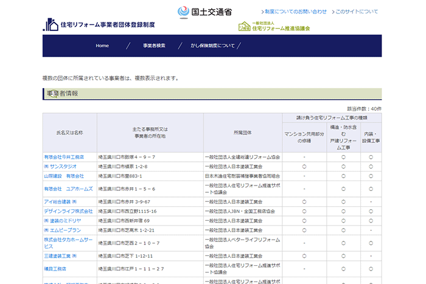The image size is (426, 284).
Task: View 山際建設 有限会社 details
Action: pos(64,176)
